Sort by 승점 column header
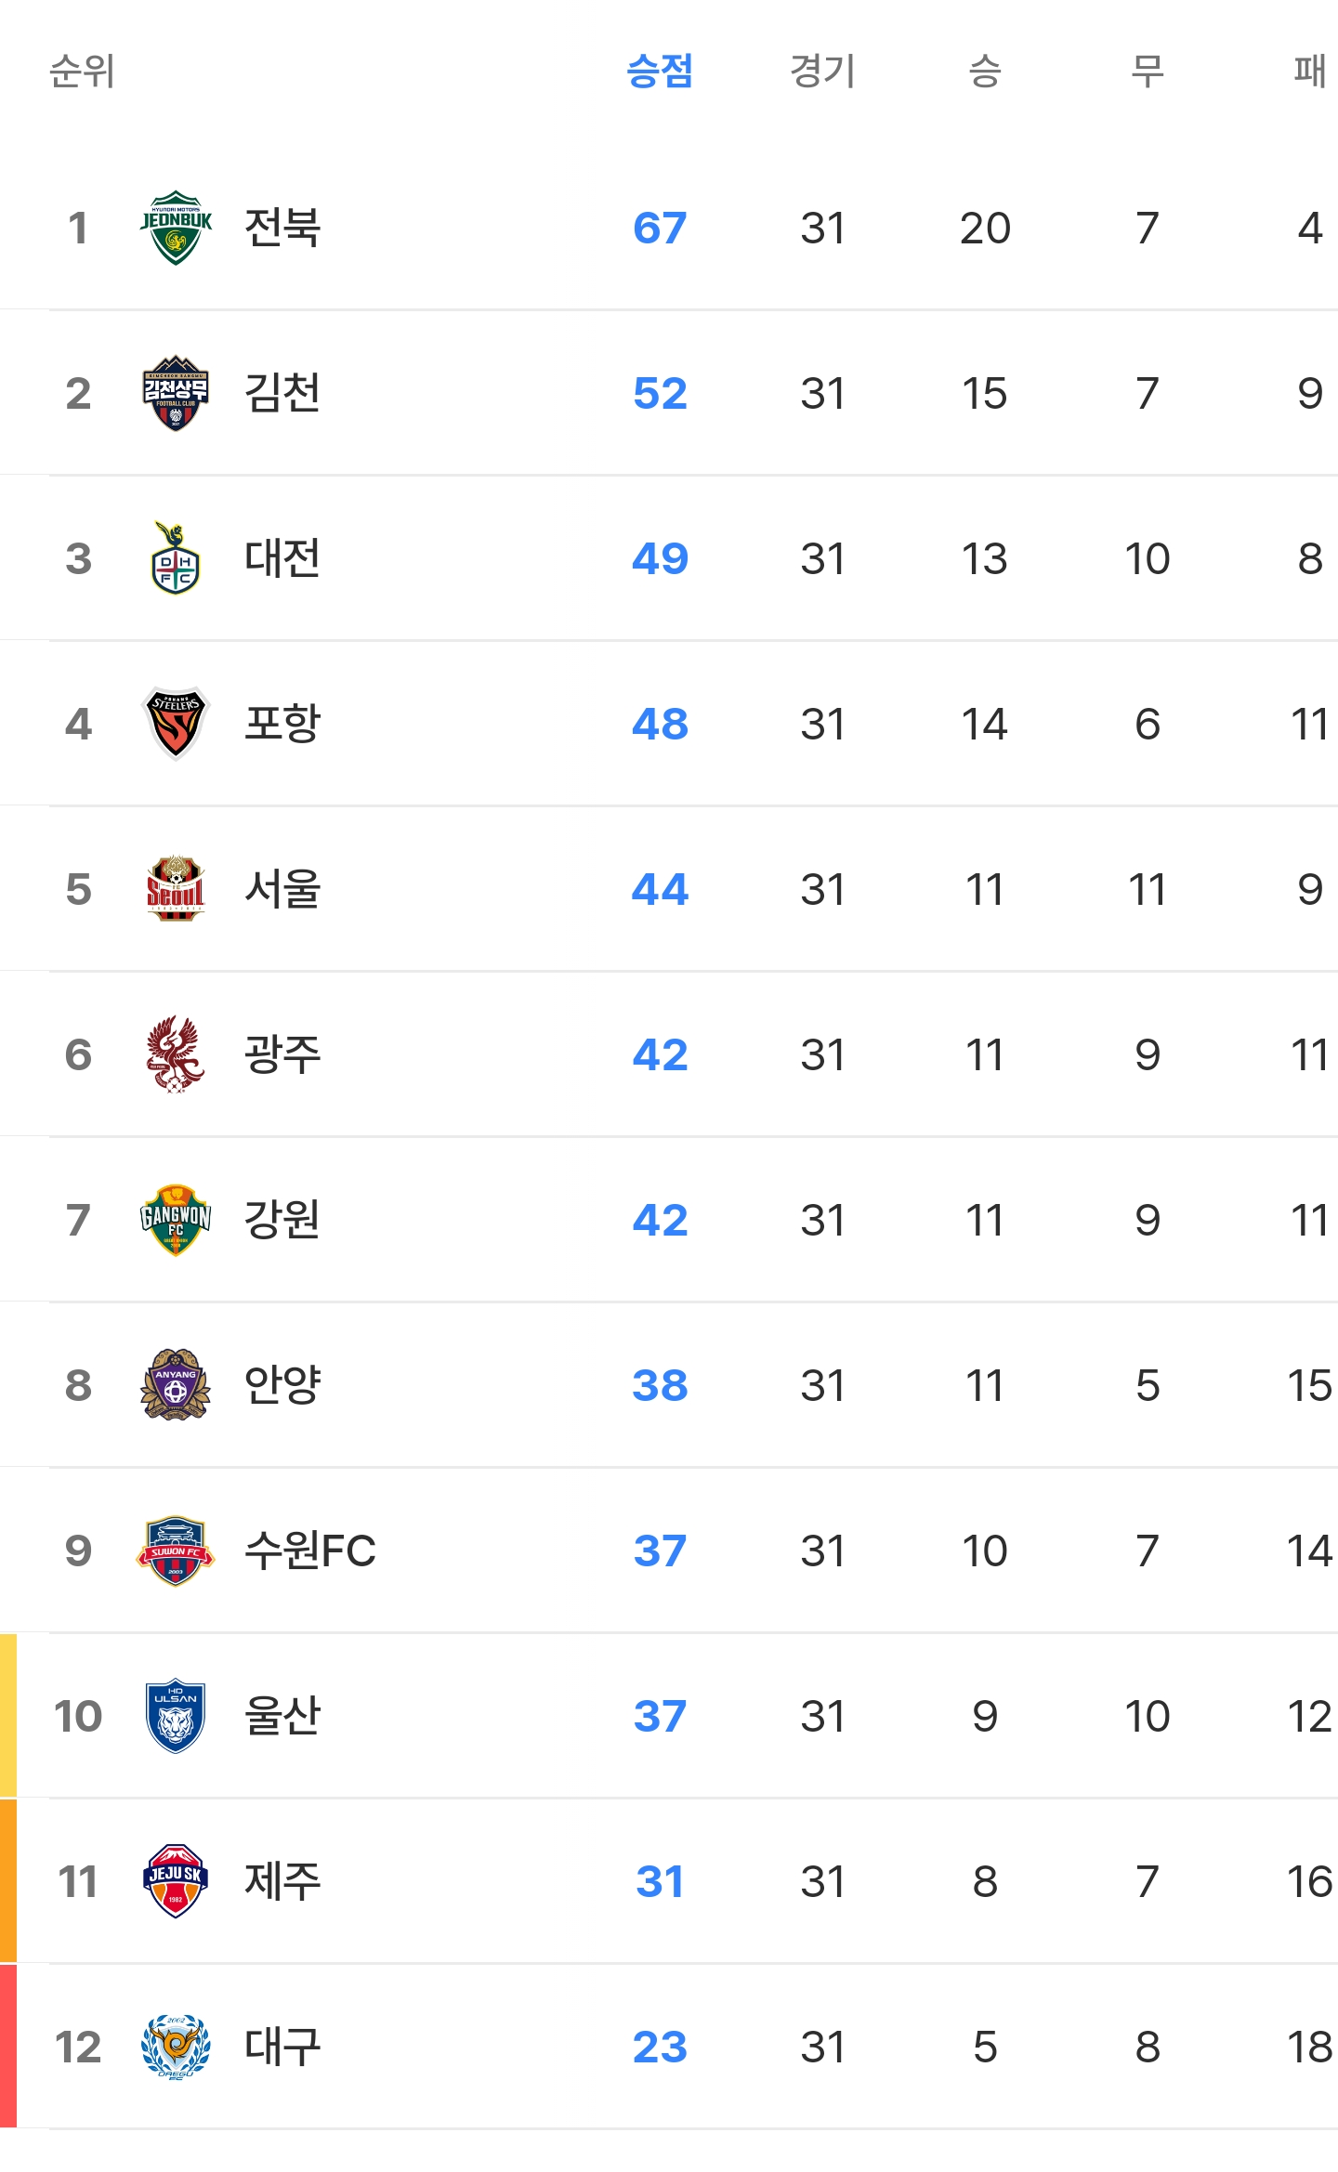 pyautogui.click(x=660, y=71)
